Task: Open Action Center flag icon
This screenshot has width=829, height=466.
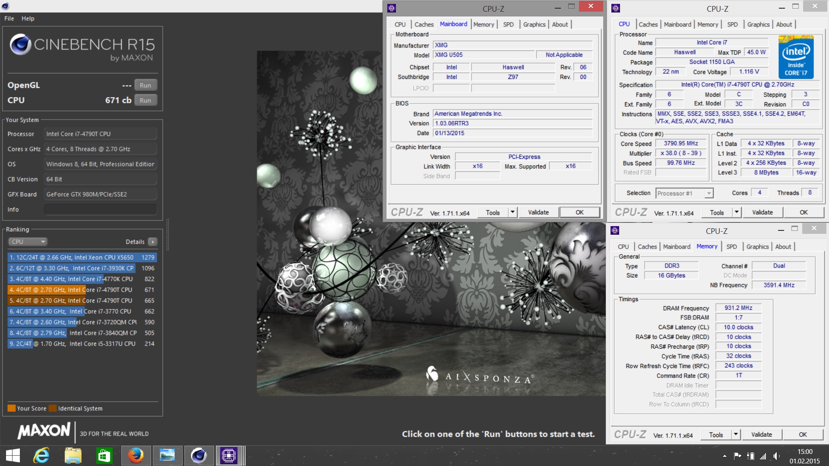Action: point(737,456)
